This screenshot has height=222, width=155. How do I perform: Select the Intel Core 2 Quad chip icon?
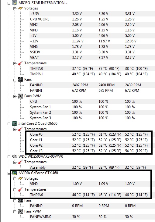click(15, 124)
